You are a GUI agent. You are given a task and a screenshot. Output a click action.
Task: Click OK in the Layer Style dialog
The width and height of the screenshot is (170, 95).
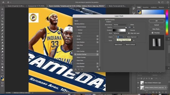156,21
